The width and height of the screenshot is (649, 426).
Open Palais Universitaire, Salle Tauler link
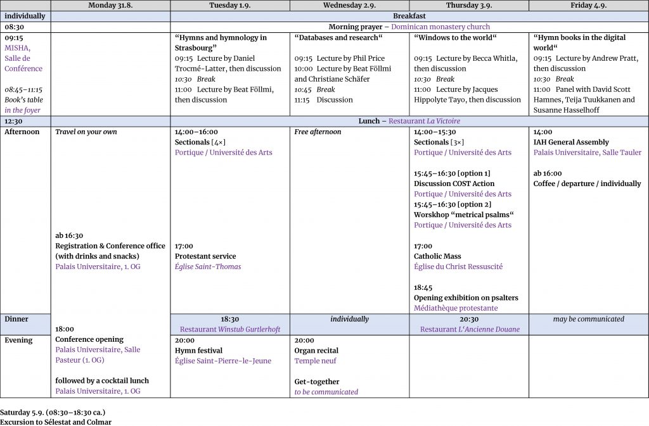(587, 153)
